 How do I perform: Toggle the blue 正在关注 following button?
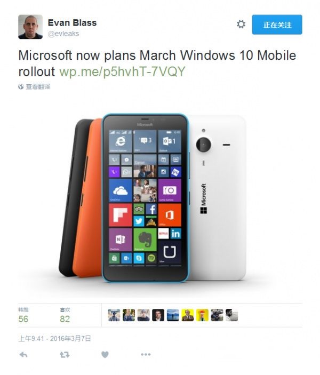277,25
